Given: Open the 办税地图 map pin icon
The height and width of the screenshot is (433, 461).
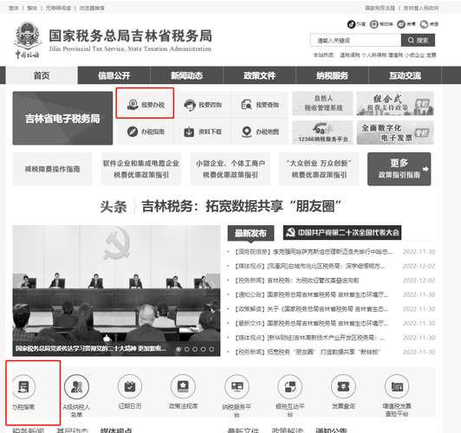Looking at the screenshot, I should click(246, 132).
